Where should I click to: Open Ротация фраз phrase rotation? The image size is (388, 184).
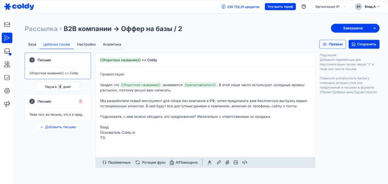pyautogui.click(x=150, y=162)
